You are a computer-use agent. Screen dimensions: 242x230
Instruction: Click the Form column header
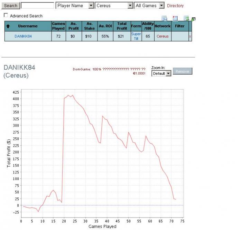pyautogui.click(x=136, y=26)
